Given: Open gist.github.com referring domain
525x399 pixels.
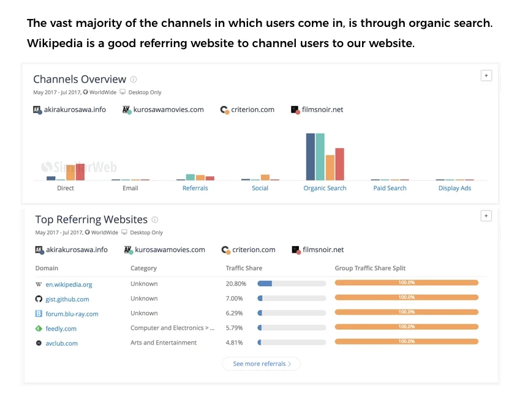Looking at the screenshot, I should pos(67,299).
